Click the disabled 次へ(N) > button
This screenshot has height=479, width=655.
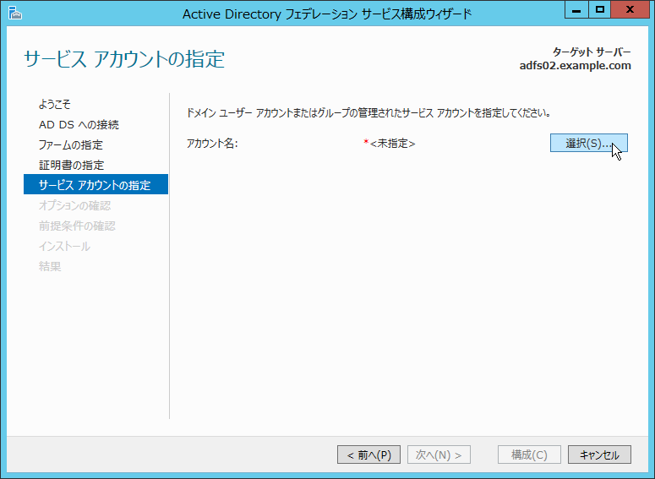439,455
